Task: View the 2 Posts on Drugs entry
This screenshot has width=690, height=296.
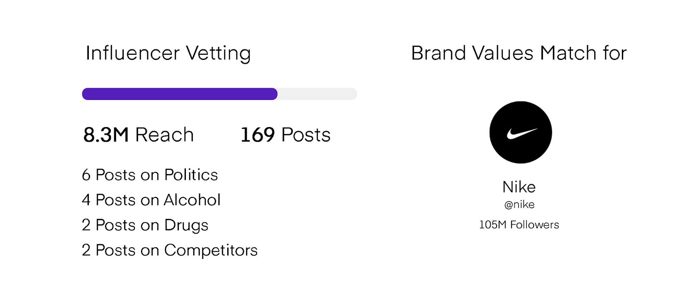Action: click(x=145, y=225)
